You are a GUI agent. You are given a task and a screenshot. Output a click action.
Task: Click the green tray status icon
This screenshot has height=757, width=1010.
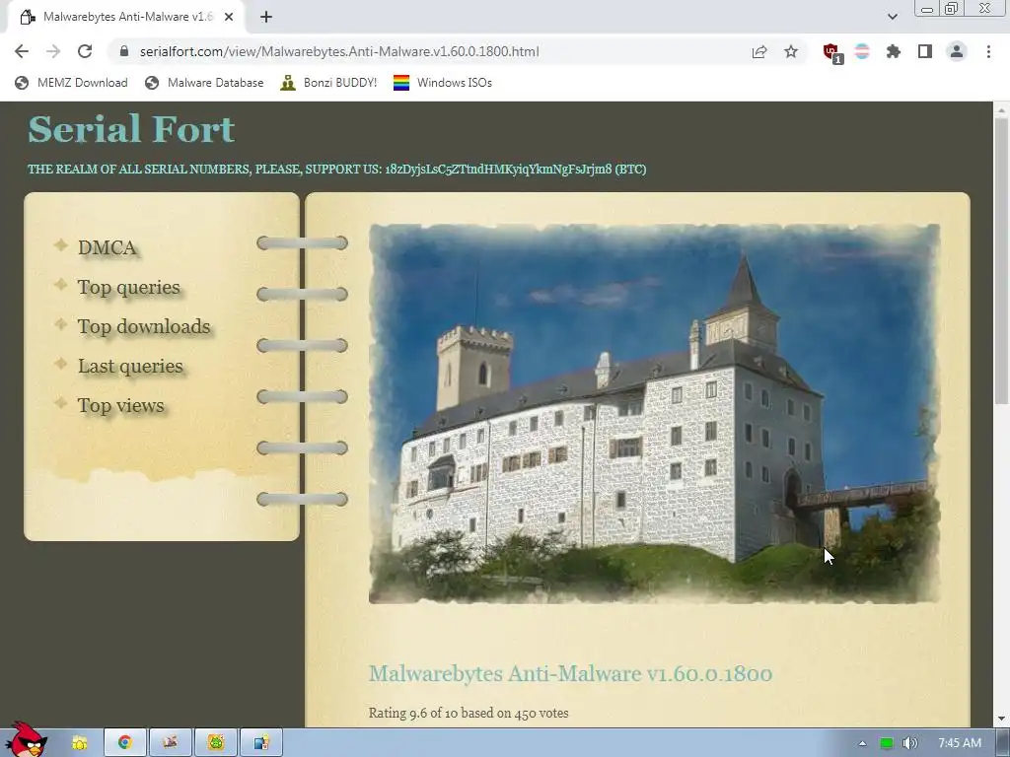[887, 743]
